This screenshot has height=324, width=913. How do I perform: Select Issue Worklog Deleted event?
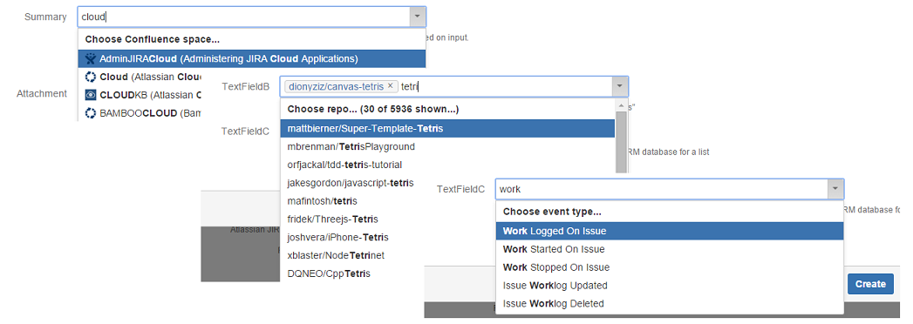[x=670, y=303]
